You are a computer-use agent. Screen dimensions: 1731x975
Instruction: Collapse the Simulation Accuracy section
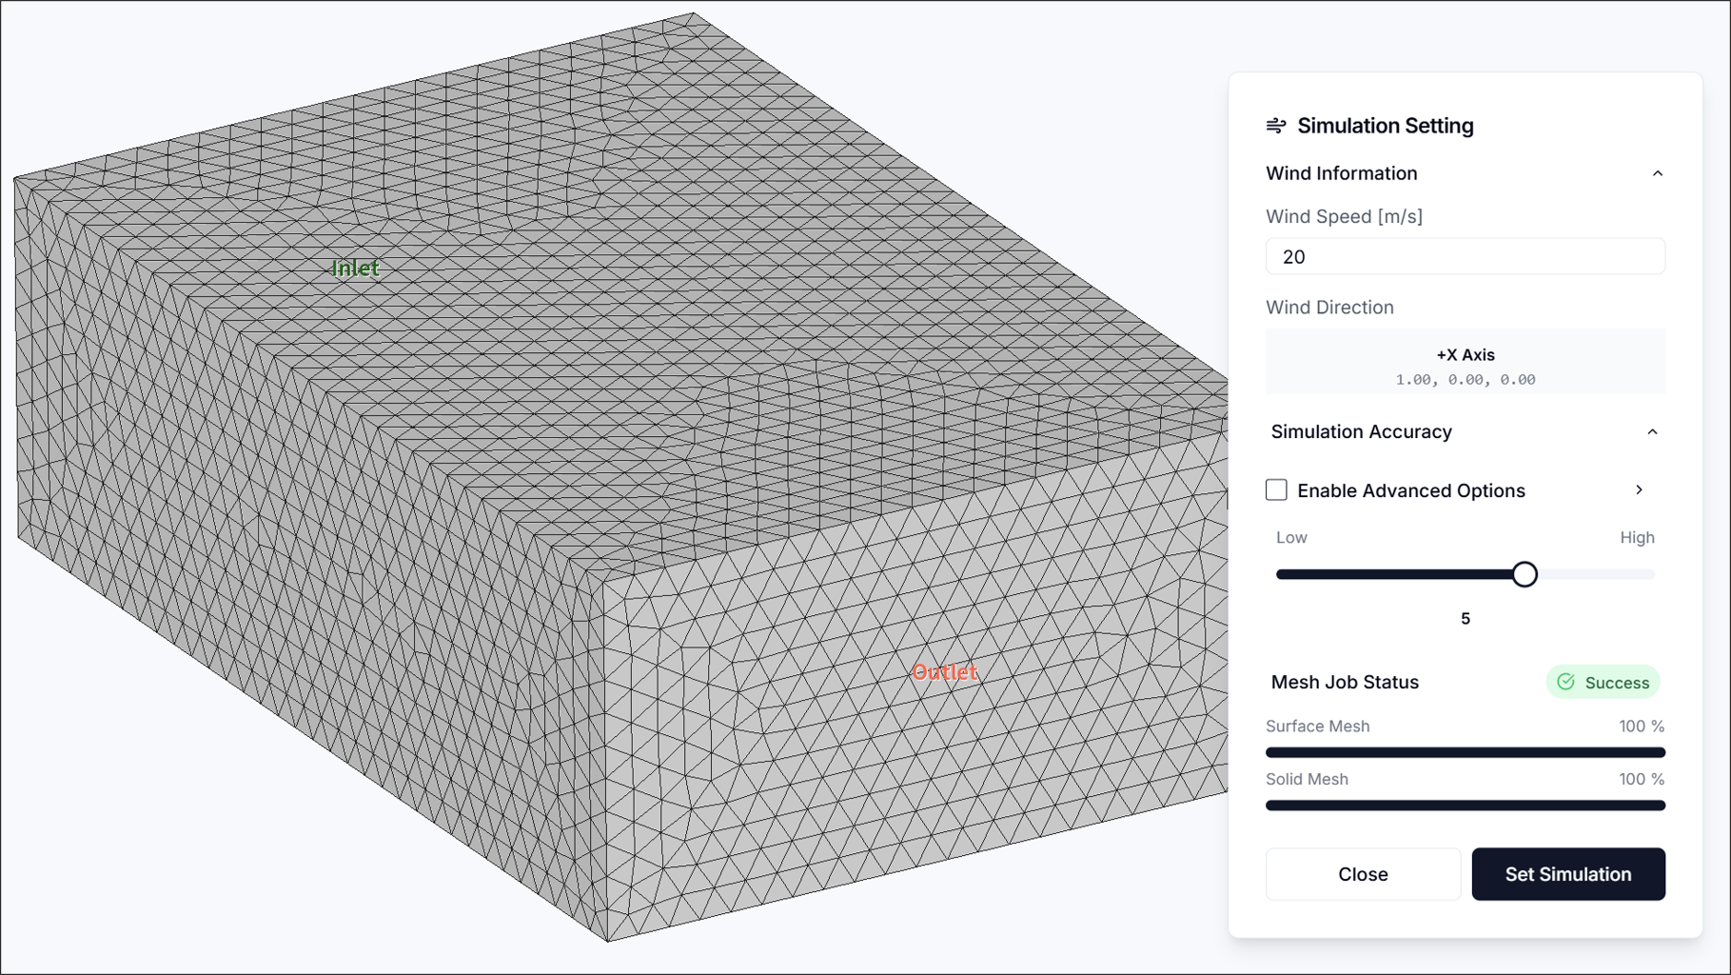[1653, 431]
